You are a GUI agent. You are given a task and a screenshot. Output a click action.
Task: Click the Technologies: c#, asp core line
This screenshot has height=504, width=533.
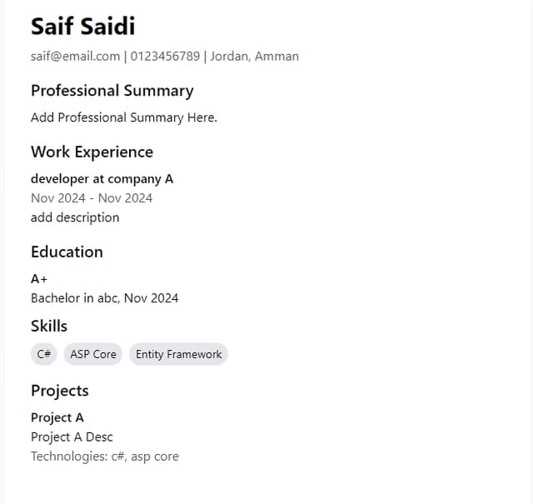coord(104,456)
